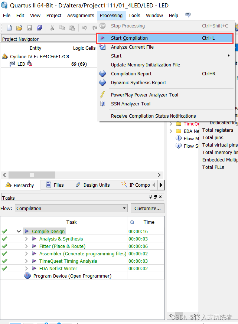
Task: Click the SSN Analyzer Tool icon
Action: (102, 104)
